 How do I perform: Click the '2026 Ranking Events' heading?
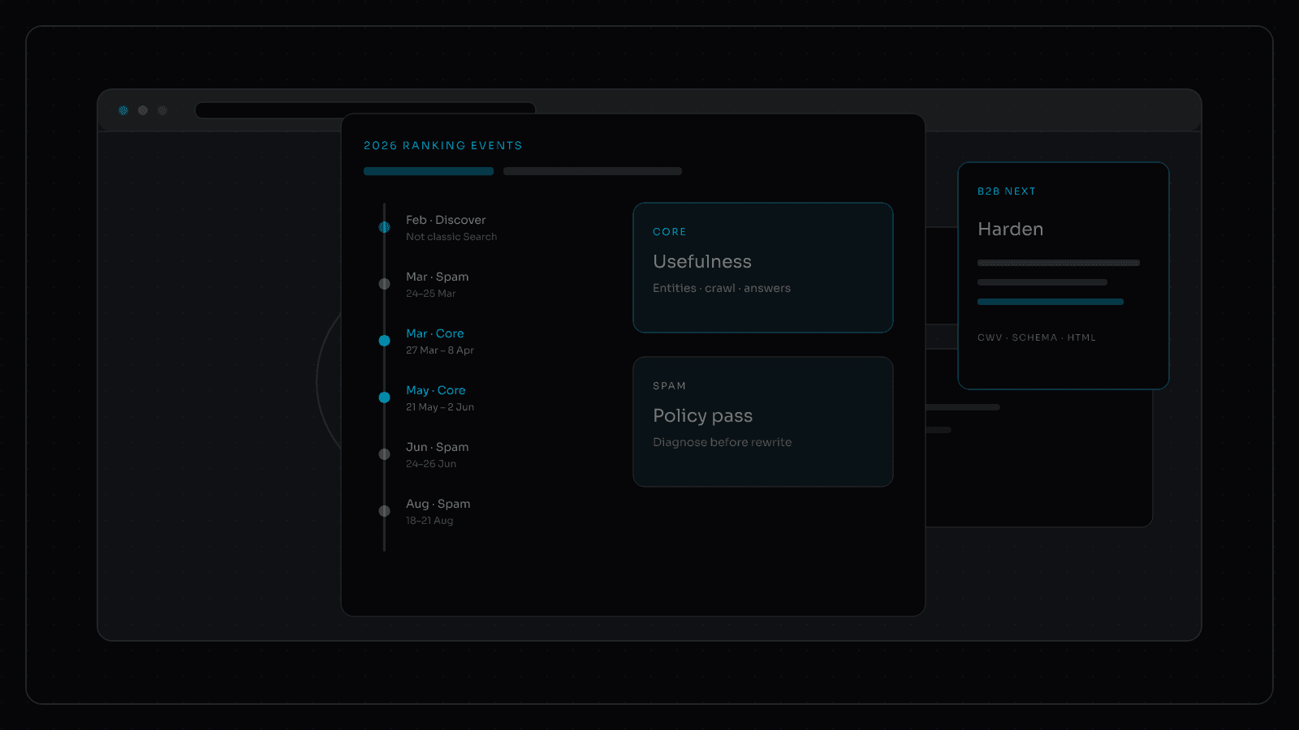pyautogui.click(x=443, y=145)
